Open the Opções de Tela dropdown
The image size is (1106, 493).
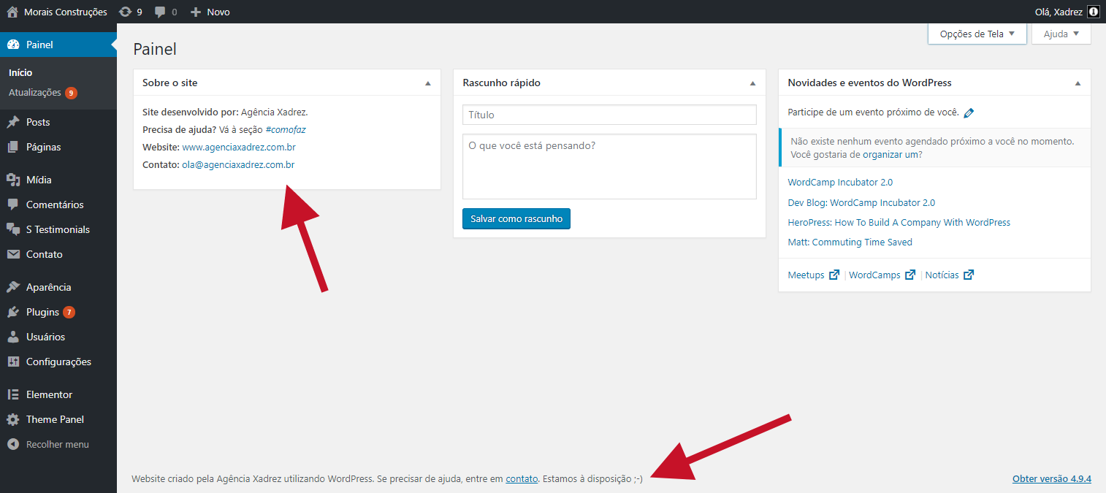click(x=977, y=34)
